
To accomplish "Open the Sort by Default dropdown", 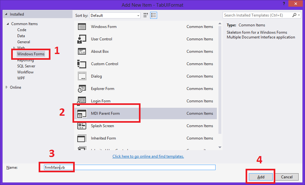I will (x=115, y=16).
